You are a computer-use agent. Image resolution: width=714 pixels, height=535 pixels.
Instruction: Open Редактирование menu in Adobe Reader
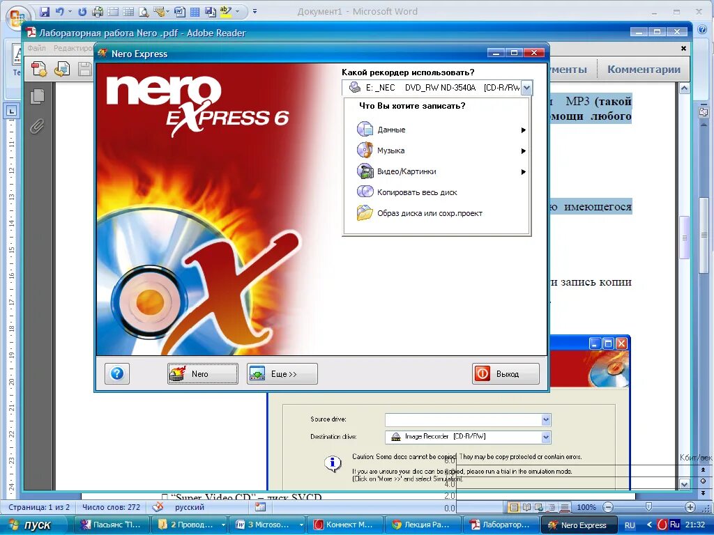73,48
